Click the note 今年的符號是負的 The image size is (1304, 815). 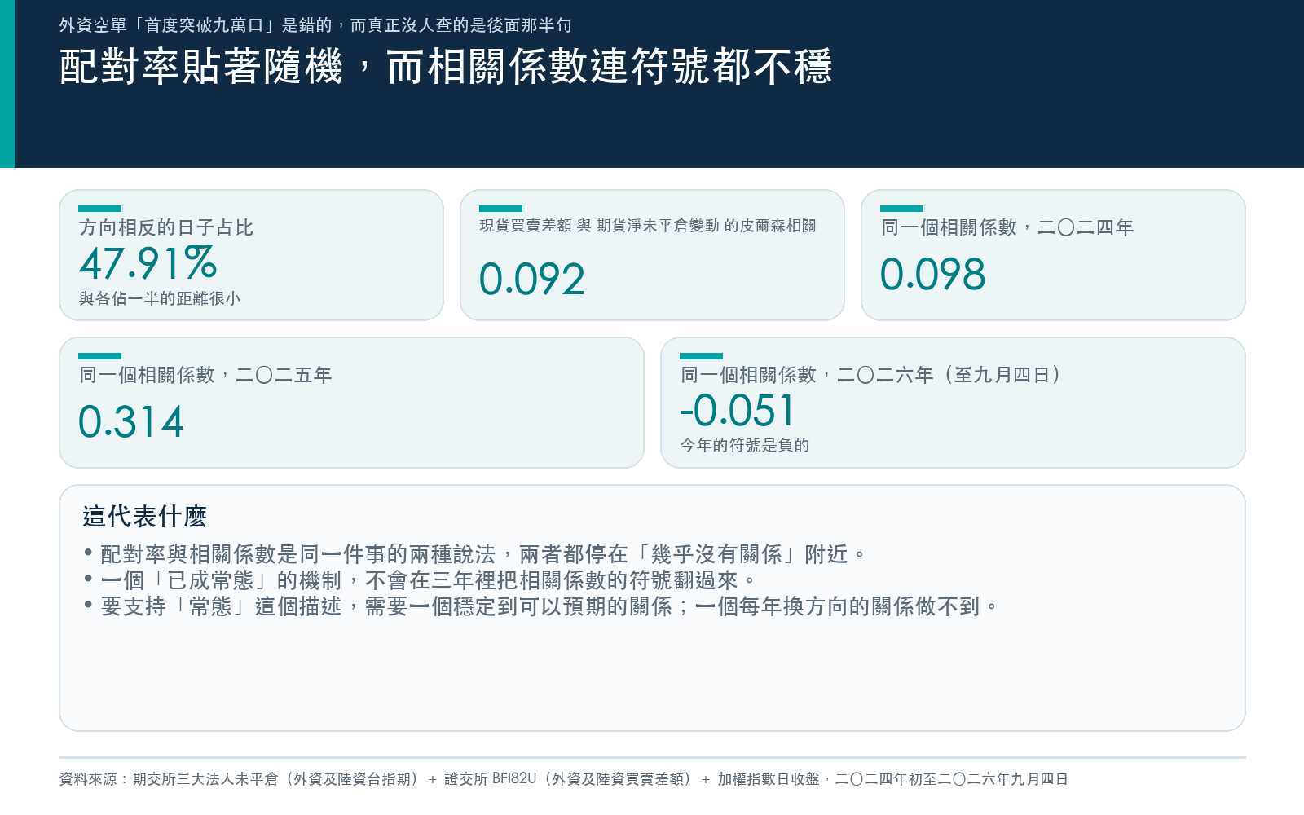coord(745,445)
